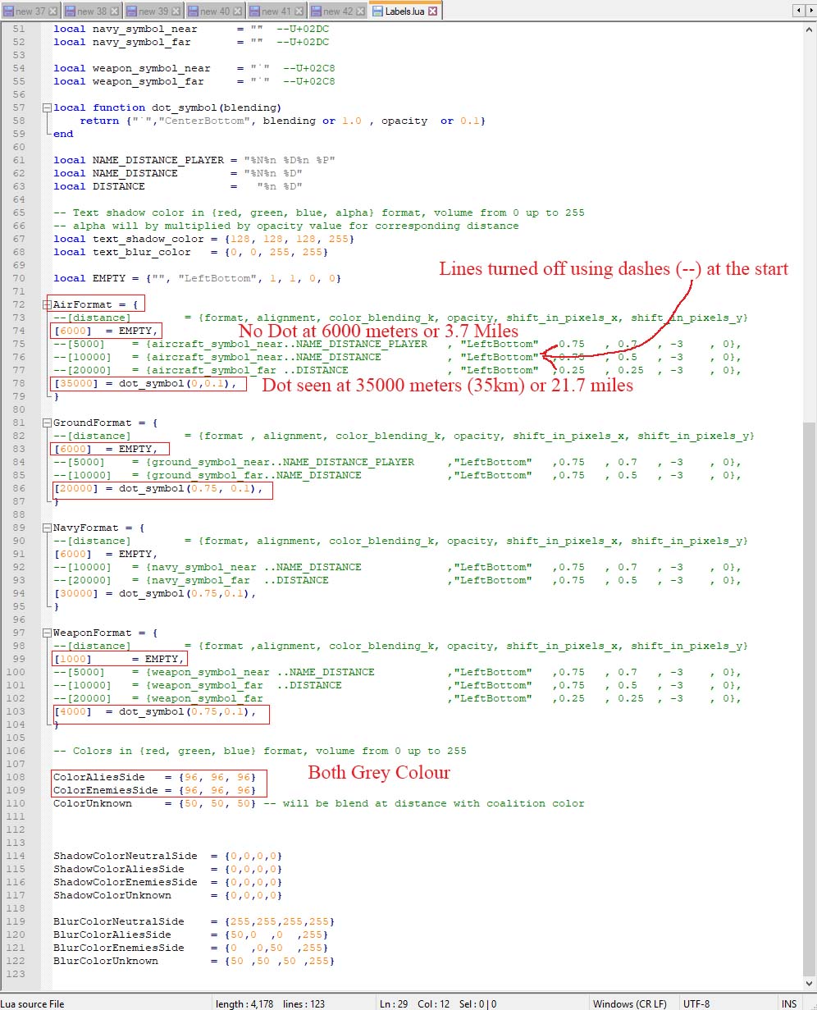
Task: Click the vertical scrollbar up arrow
Action: click(x=810, y=29)
